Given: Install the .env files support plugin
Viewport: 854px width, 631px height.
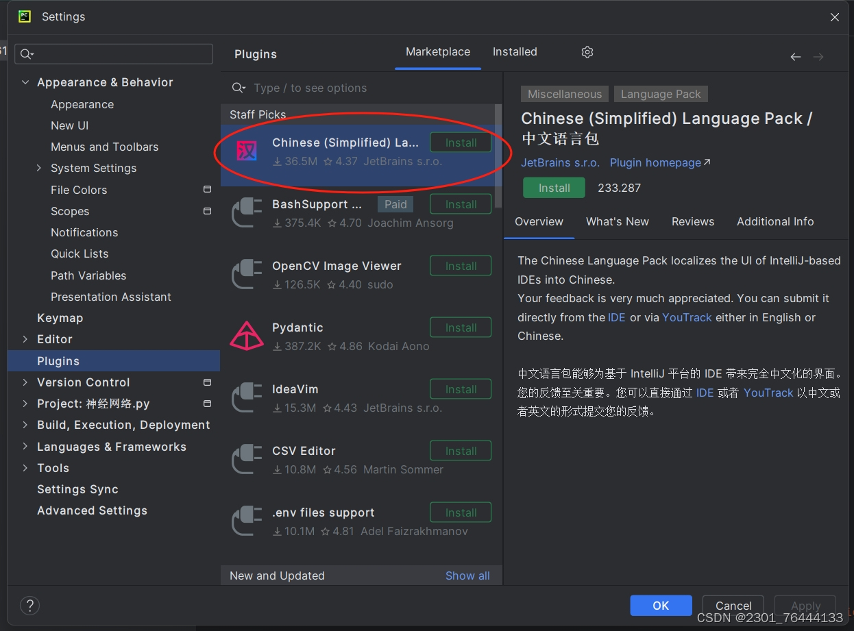Looking at the screenshot, I should click(461, 512).
